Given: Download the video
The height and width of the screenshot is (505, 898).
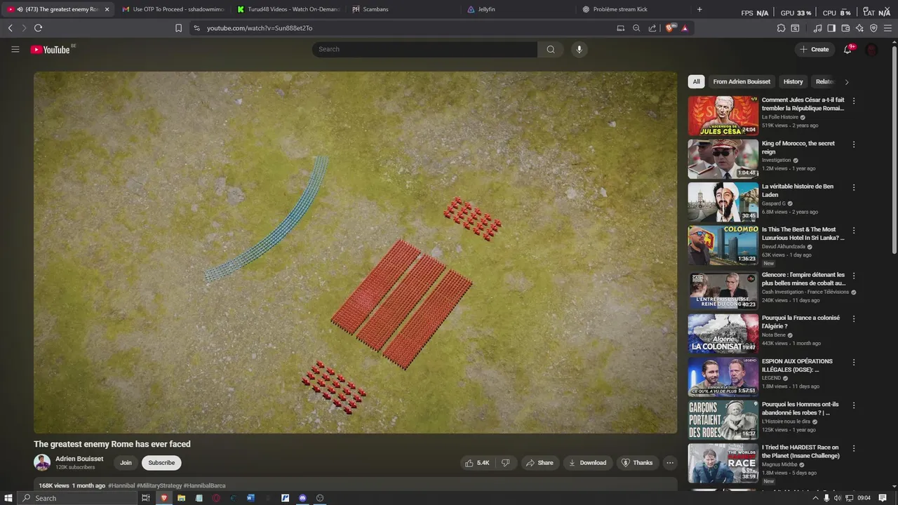Looking at the screenshot, I should tap(587, 463).
